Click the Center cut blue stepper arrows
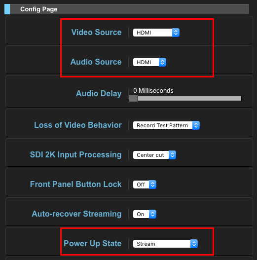Image resolution: width=257 pixels, height=260 pixels. (173, 155)
